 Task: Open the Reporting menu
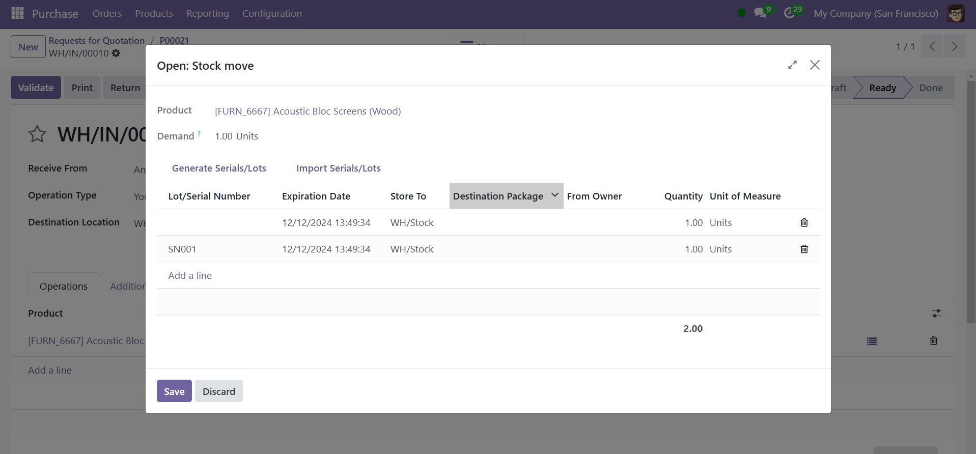click(x=208, y=13)
